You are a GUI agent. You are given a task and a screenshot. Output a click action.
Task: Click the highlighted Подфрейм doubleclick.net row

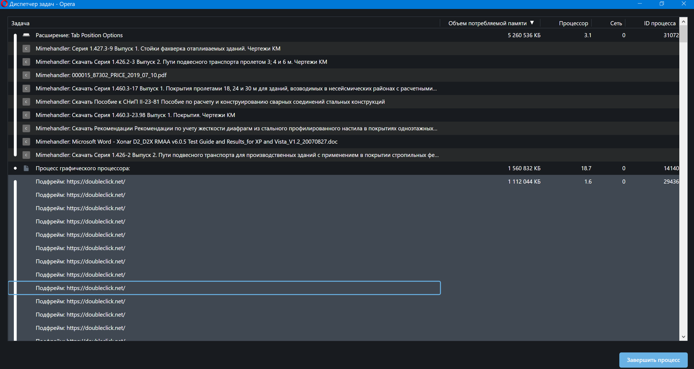pos(225,288)
